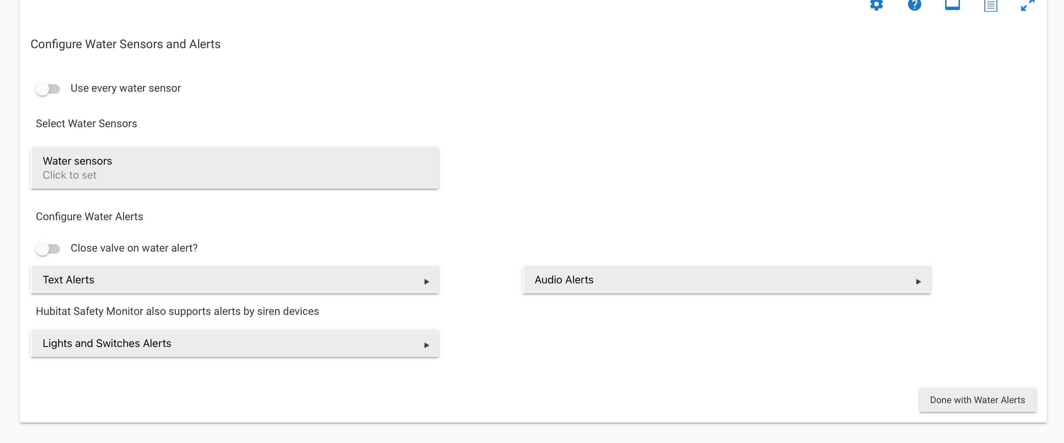The width and height of the screenshot is (1064, 443).
Task: Click Configure Water Sensors and Alerts heading
Action: 126,44
